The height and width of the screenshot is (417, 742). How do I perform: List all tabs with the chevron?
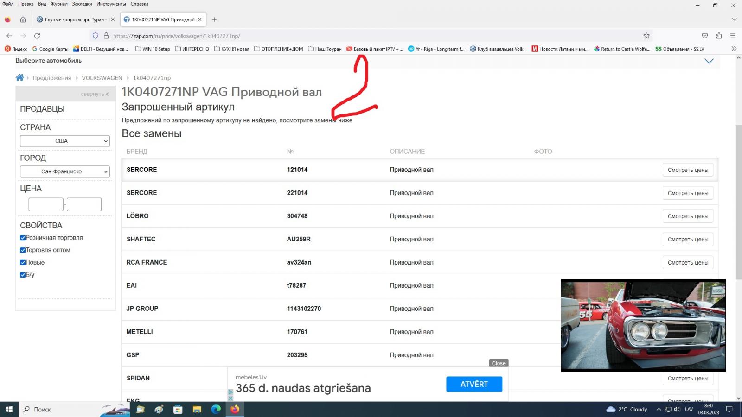(734, 19)
